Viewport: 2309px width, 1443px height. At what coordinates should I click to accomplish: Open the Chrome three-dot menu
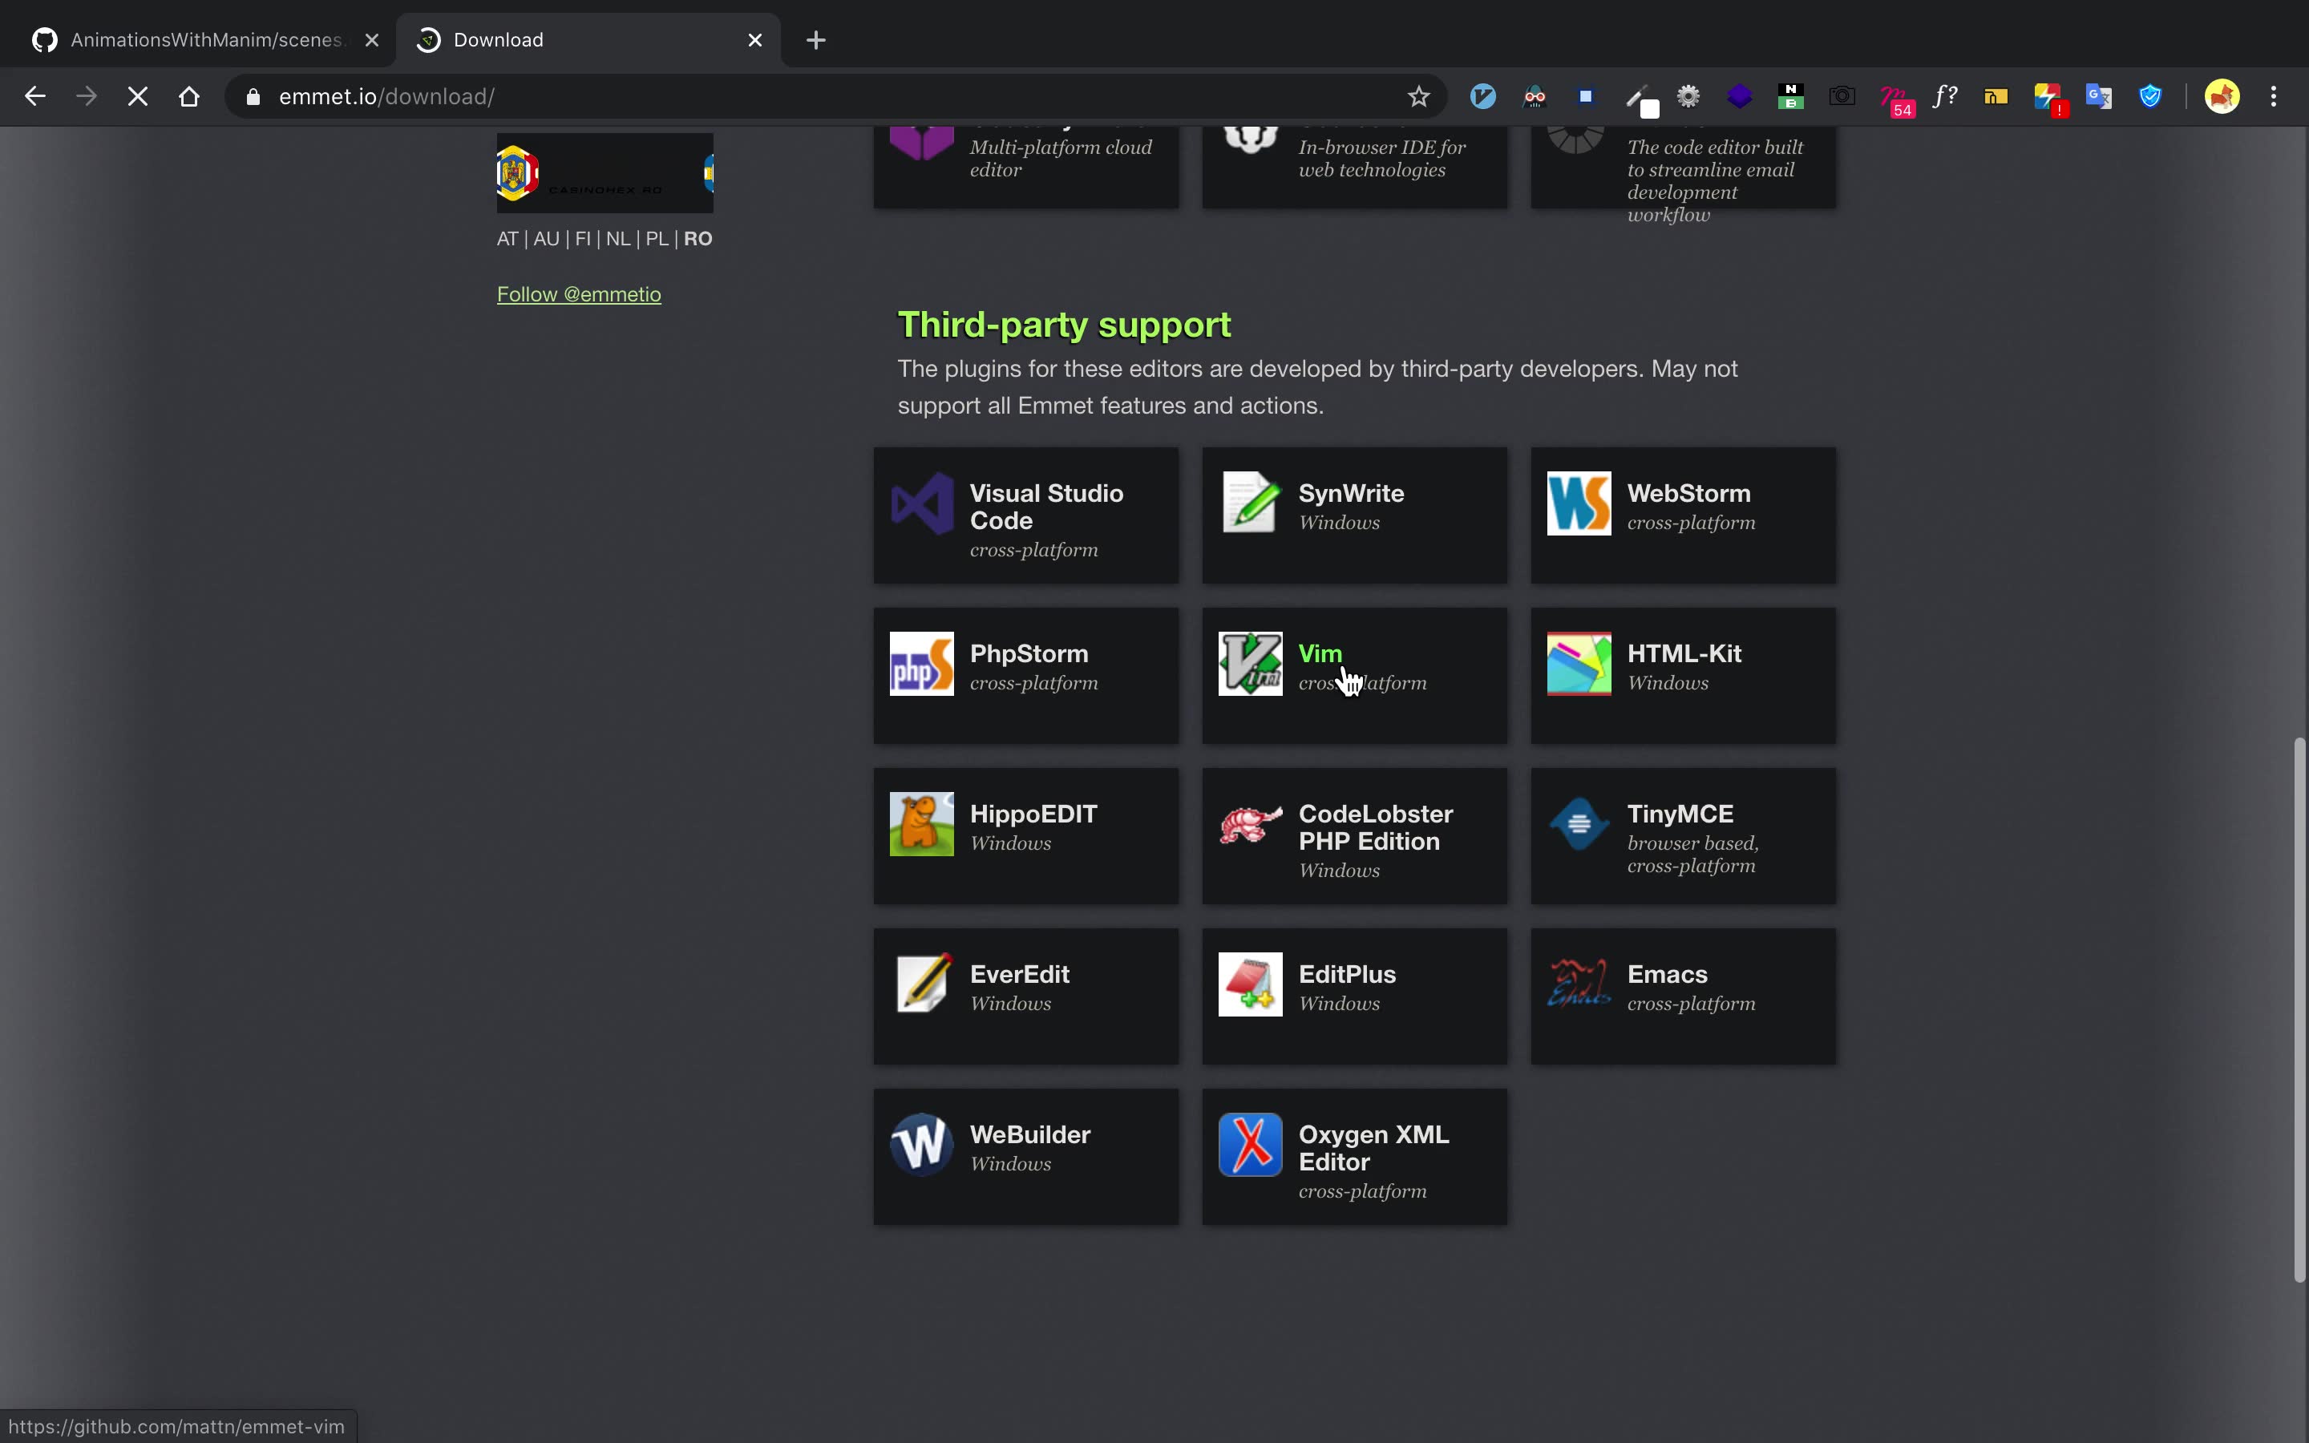coord(2274,96)
